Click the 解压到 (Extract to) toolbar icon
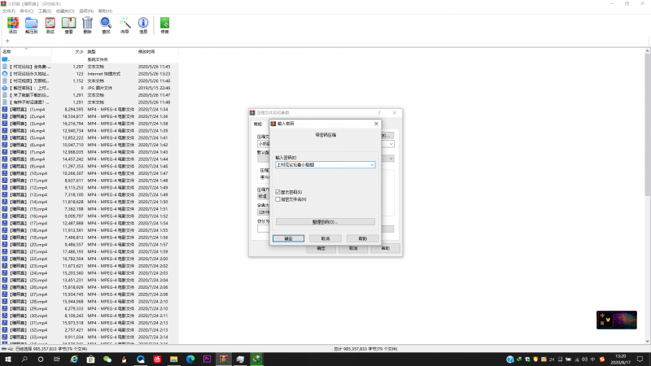651x366 pixels. point(32,24)
